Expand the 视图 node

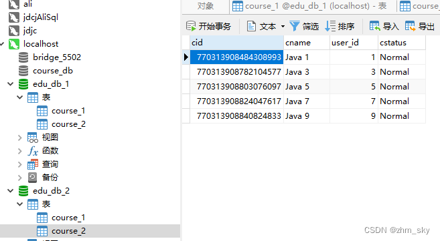[x=19, y=138]
